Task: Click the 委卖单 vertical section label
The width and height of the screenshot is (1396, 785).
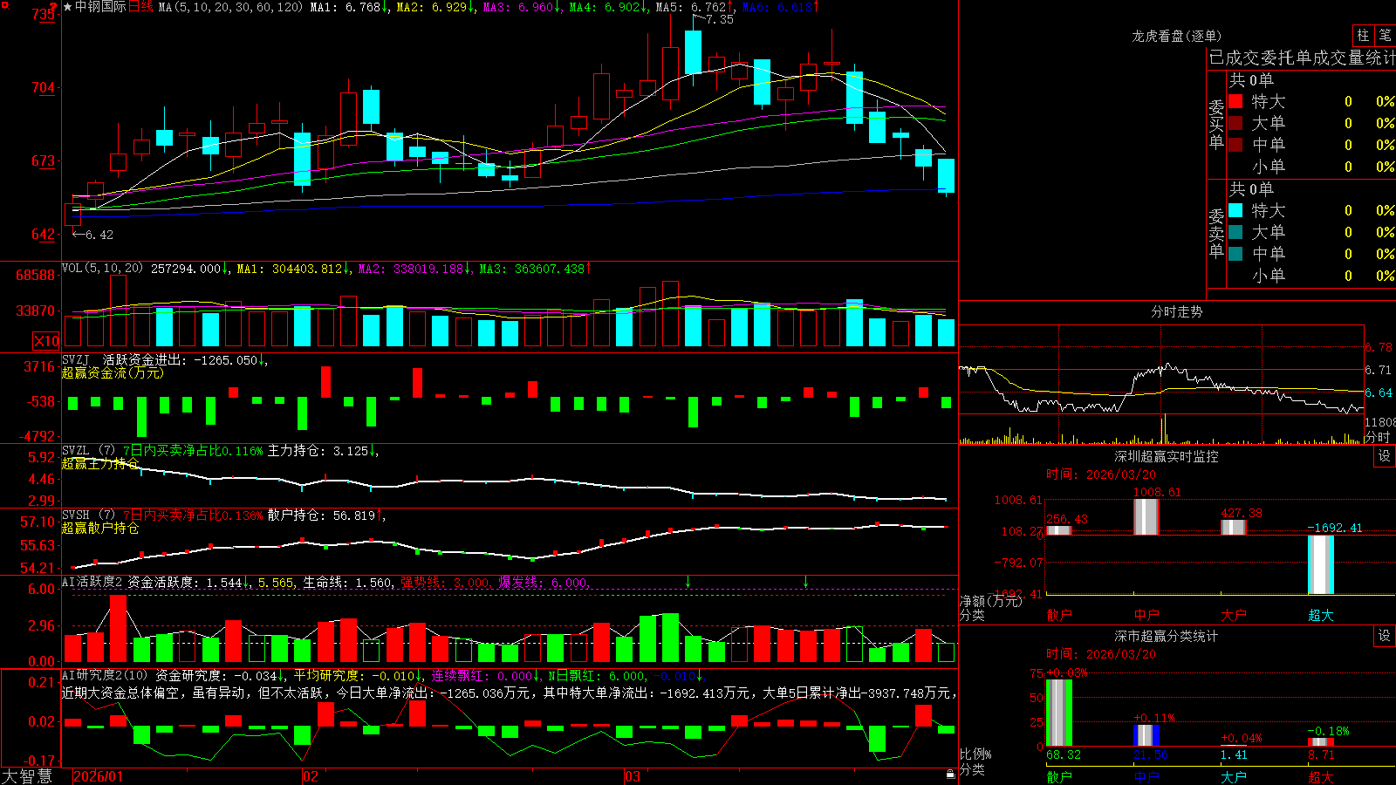Action: 1216,233
